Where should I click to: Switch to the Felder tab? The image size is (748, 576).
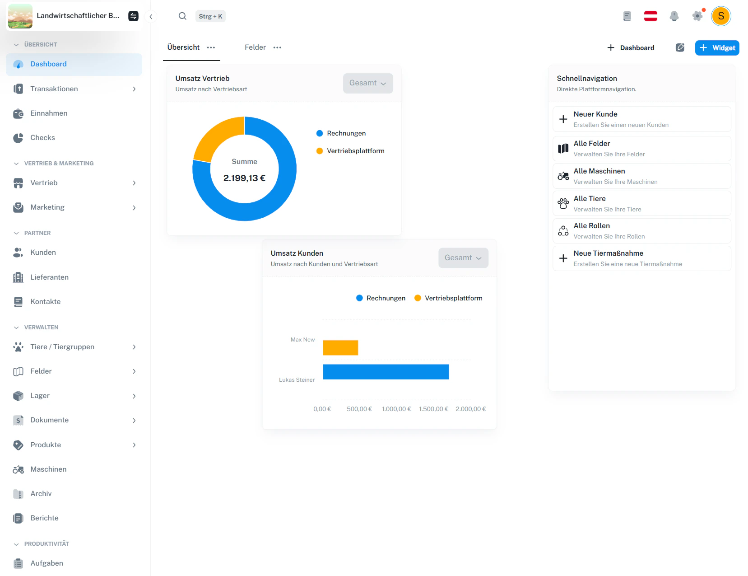tap(255, 47)
